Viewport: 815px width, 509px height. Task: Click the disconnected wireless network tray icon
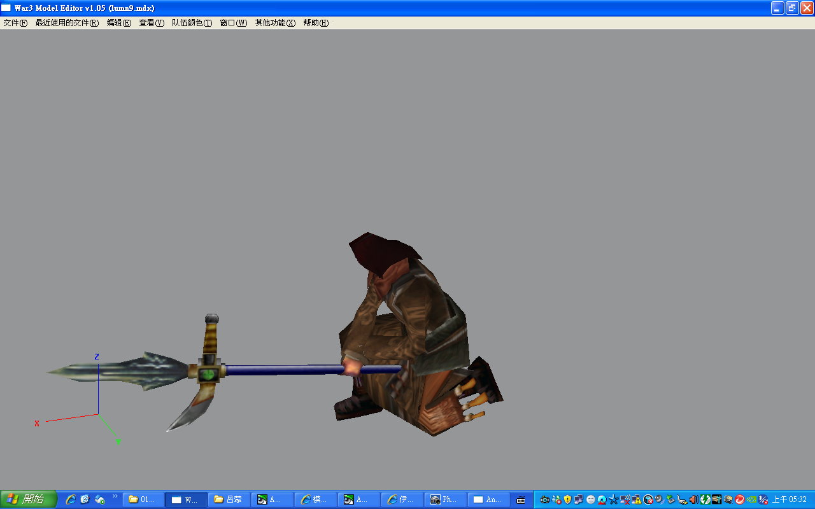click(x=625, y=499)
